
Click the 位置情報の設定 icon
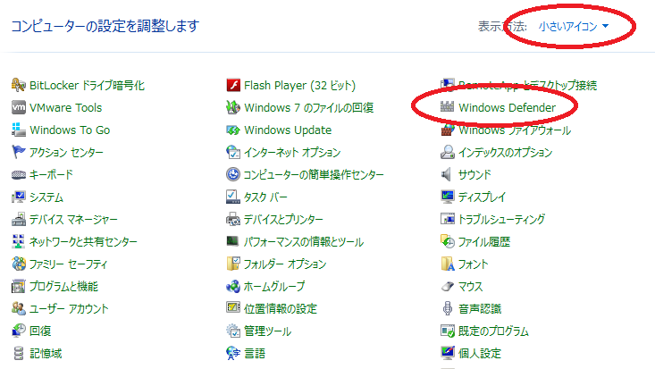pyautogui.click(x=233, y=308)
